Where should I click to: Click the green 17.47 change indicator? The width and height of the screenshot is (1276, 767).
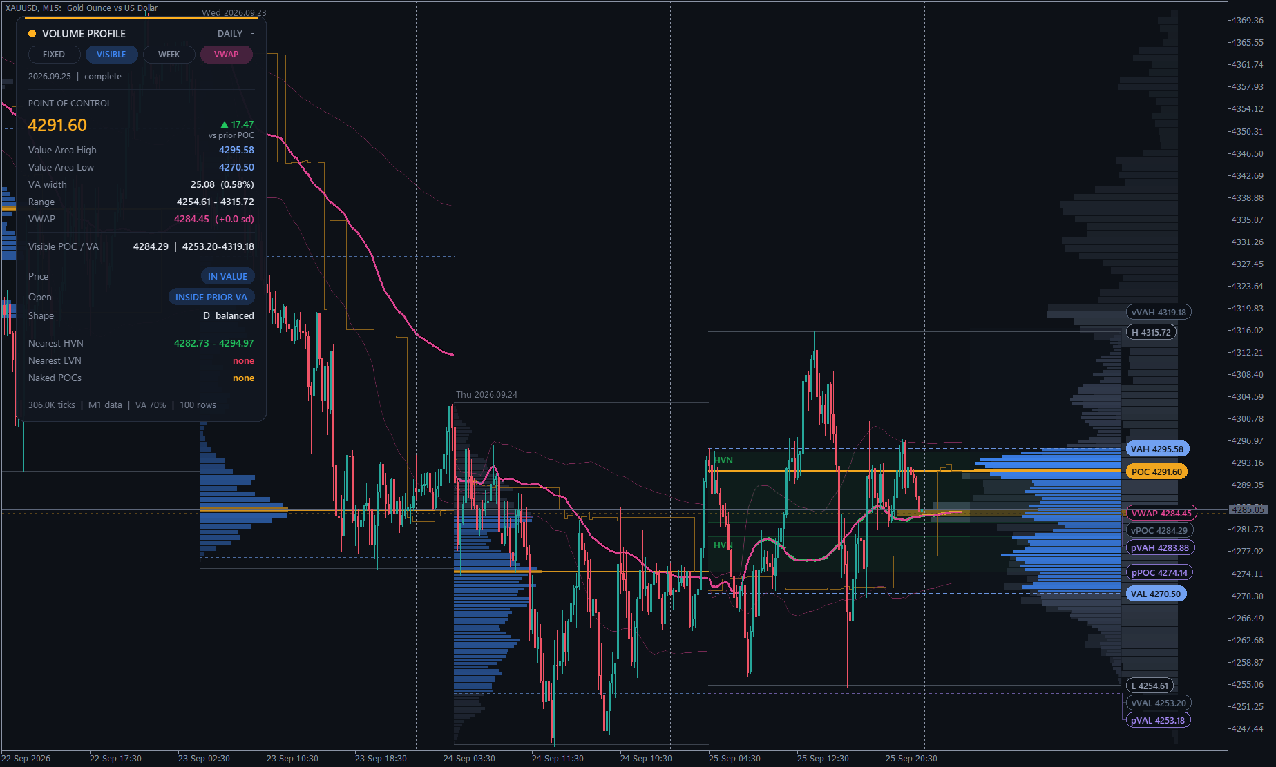(237, 125)
